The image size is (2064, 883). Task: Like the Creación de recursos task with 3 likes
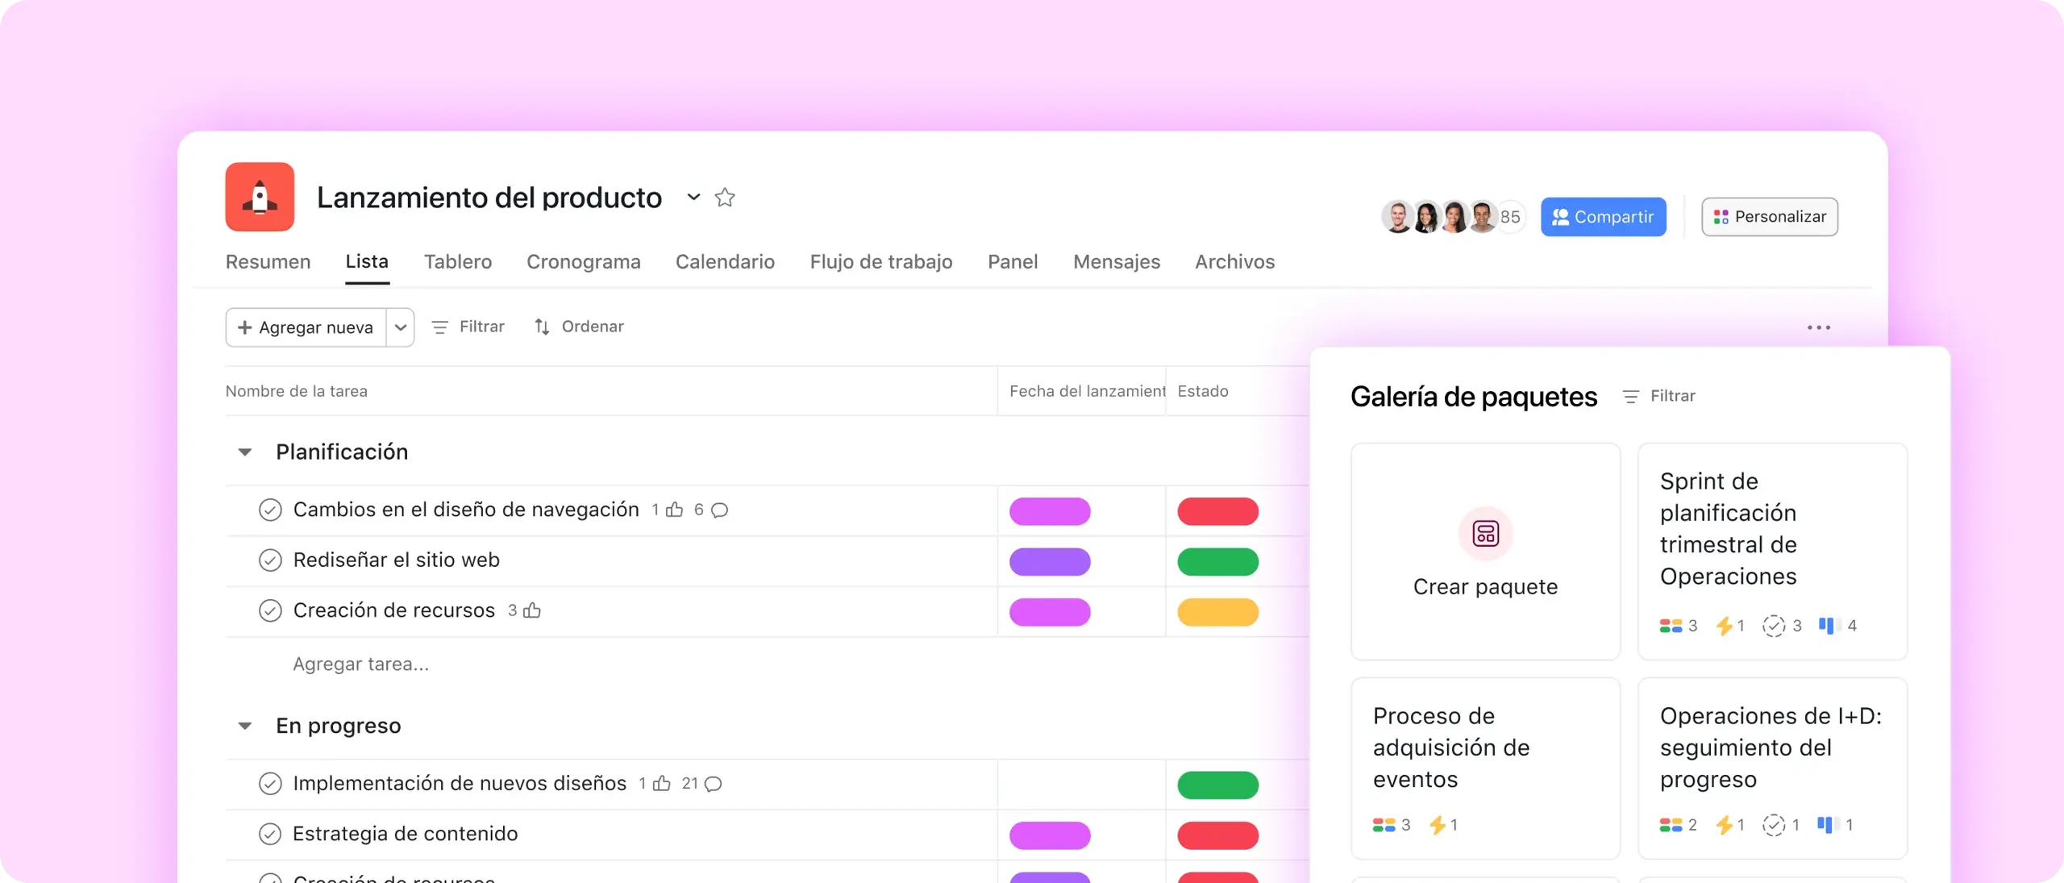tap(531, 610)
